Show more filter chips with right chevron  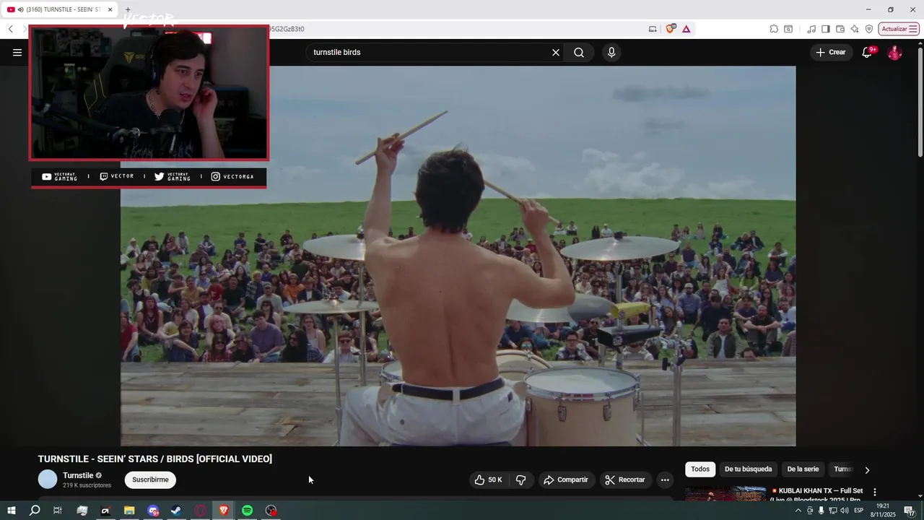[867, 470]
